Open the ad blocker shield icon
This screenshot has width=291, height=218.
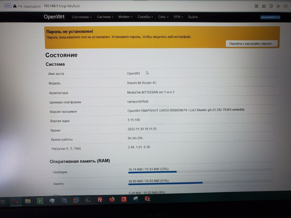click(x=271, y=6)
